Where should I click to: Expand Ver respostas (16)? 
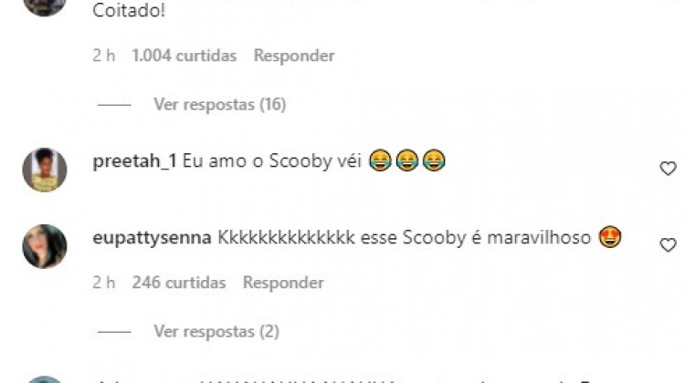tap(220, 105)
